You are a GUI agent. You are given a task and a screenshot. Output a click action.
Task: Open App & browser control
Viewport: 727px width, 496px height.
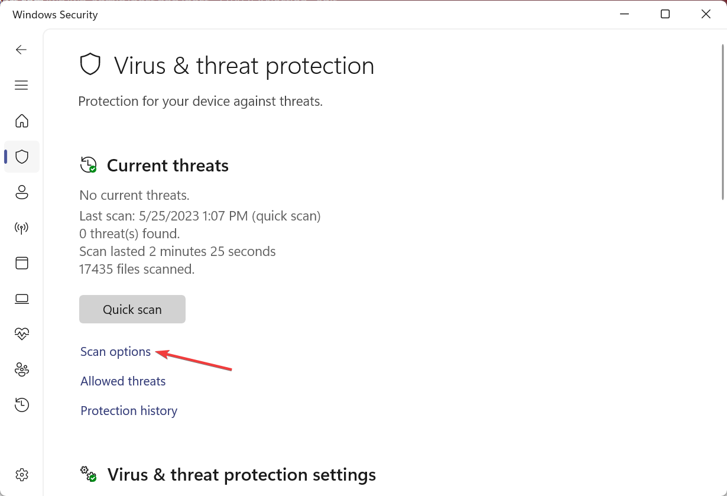pyautogui.click(x=21, y=263)
